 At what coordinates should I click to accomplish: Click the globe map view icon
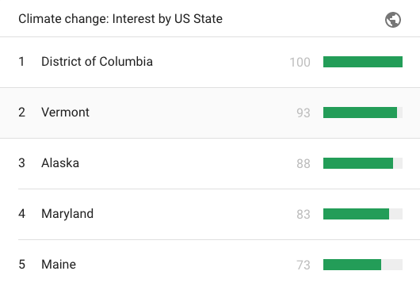tap(393, 20)
